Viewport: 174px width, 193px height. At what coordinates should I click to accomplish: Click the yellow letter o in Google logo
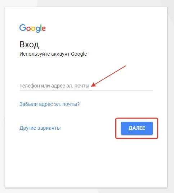pos(33,29)
